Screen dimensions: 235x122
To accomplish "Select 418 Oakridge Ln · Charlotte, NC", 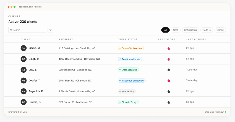I will click(x=77, y=48).
